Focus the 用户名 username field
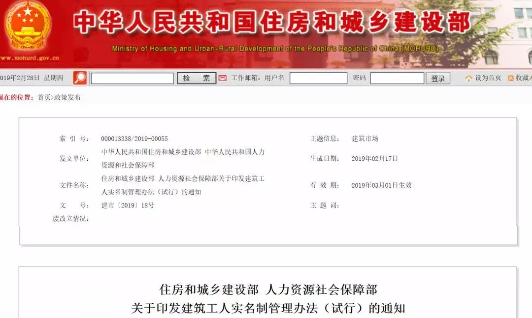The image size is (532, 318). [318, 78]
